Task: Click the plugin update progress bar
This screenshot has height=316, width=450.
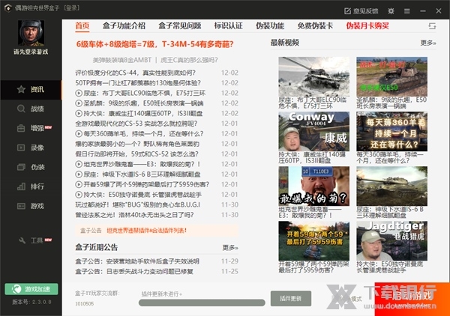Action: coord(202,303)
